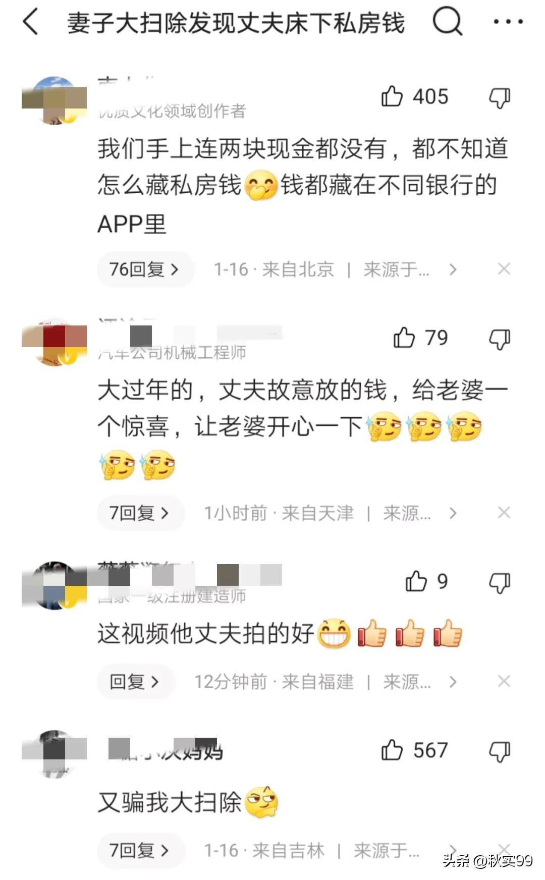The width and height of the screenshot is (545, 880).
Task: Tap the back arrow in the header
Action: [31, 23]
